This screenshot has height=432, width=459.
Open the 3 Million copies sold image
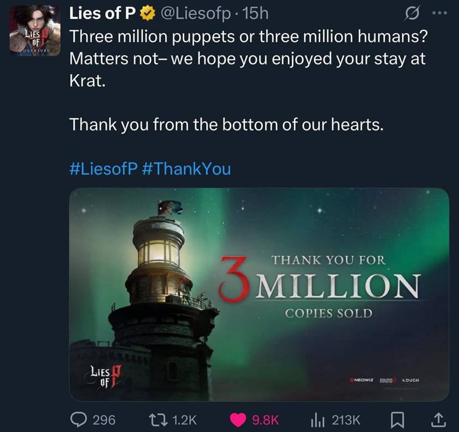[259, 294]
